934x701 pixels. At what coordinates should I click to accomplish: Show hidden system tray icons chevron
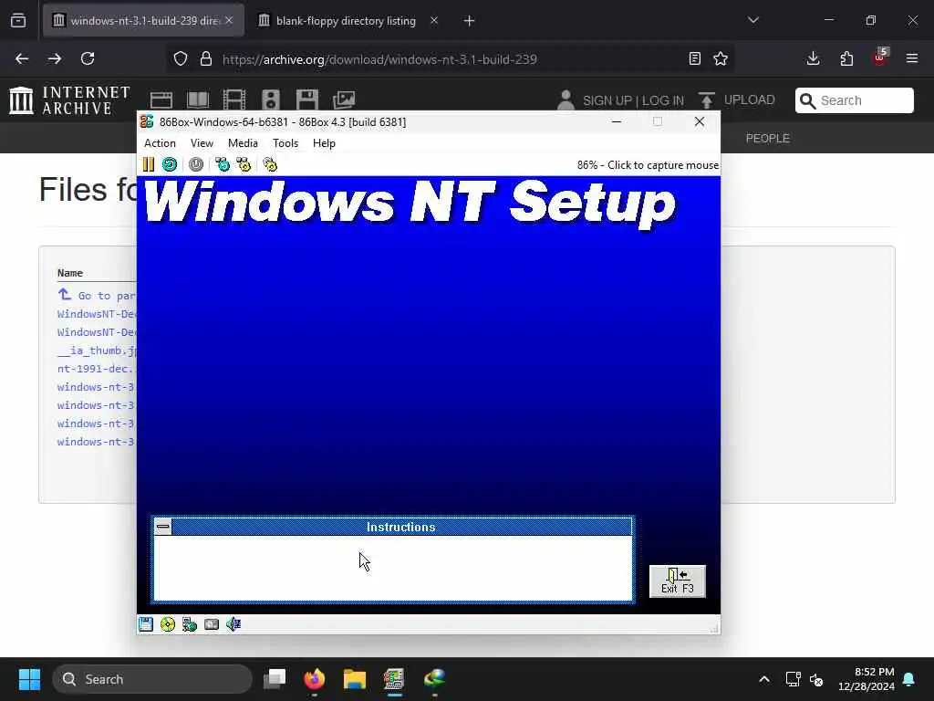(x=764, y=679)
